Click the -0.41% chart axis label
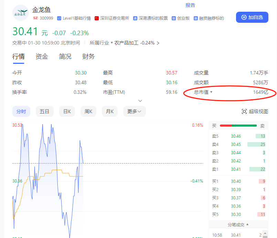The height and width of the screenshot is (238, 277). point(197,181)
